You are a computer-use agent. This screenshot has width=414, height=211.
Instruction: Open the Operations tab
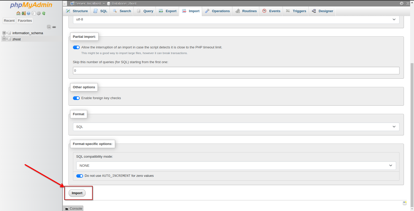[217, 11]
